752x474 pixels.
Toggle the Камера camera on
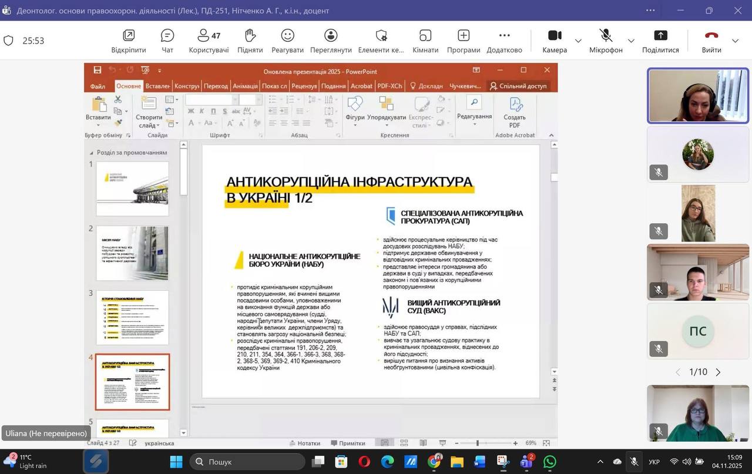click(555, 41)
